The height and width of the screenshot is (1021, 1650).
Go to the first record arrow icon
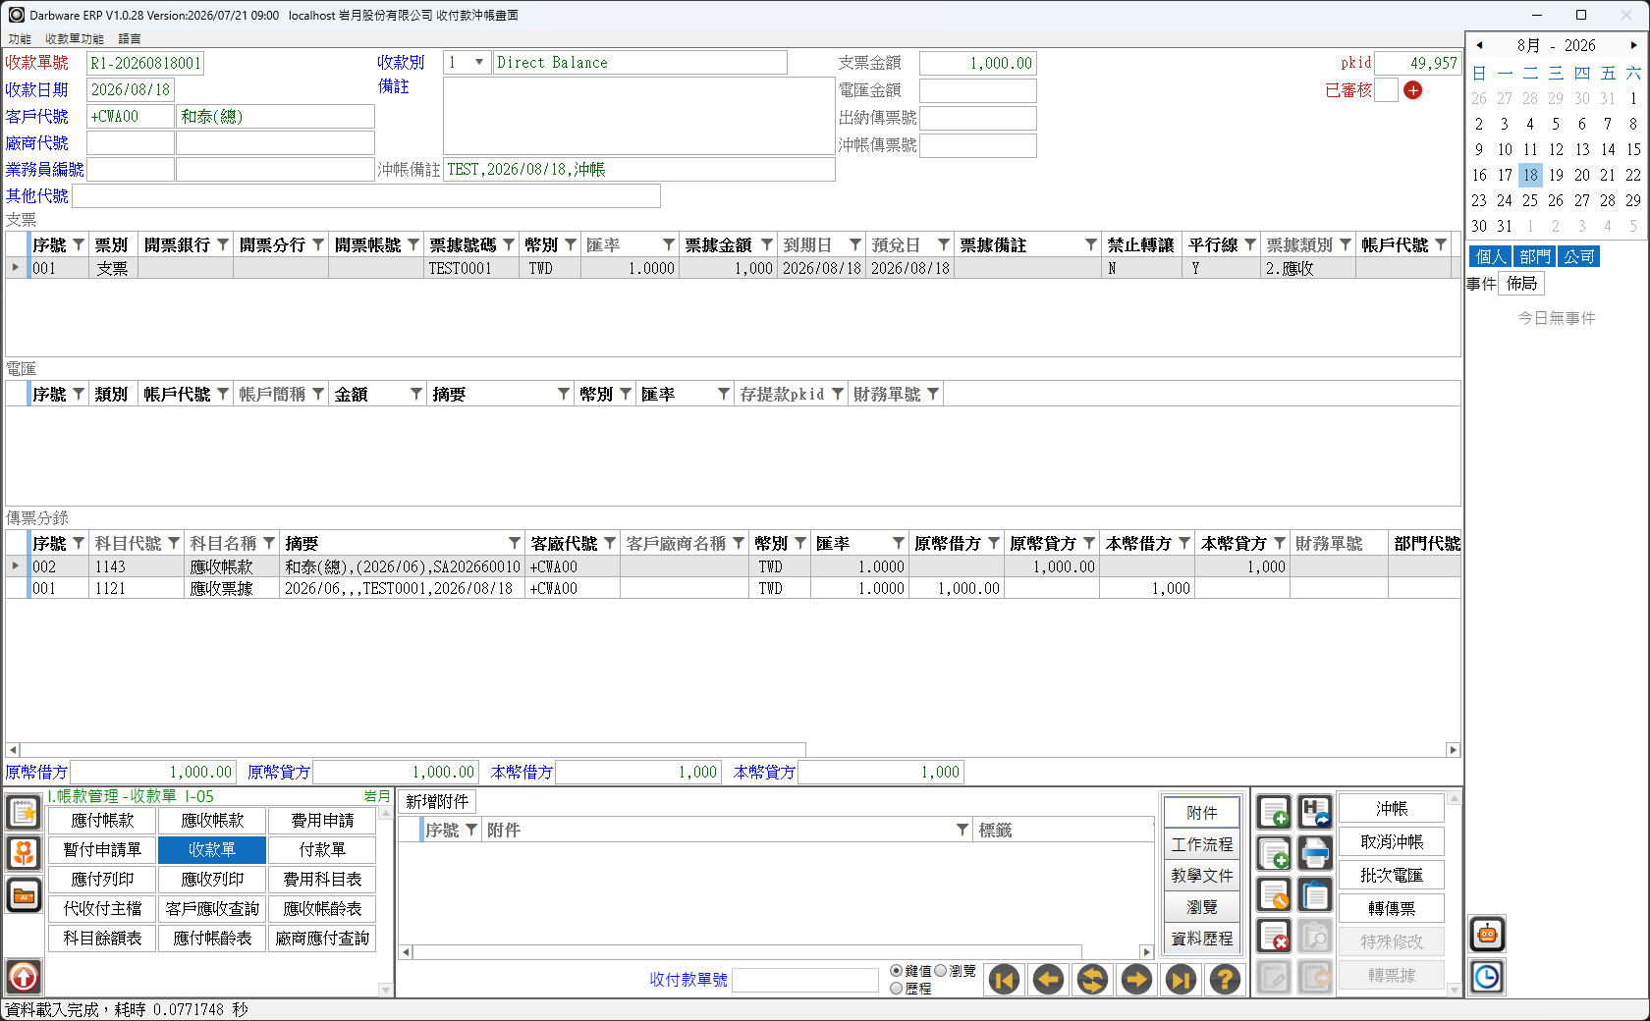(x=1004, y=979)
